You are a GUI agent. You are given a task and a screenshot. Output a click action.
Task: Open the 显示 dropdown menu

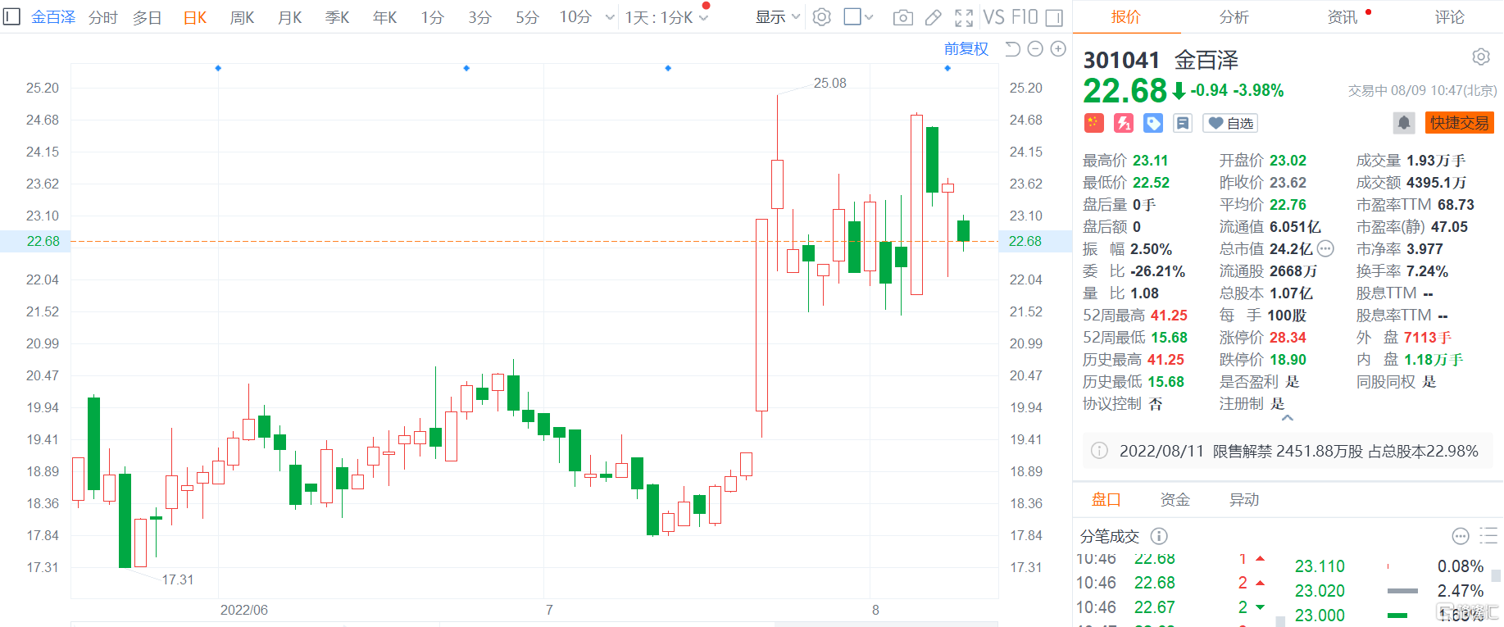(777, 17)
